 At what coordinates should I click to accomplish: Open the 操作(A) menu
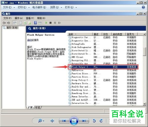[x=19, y=18]
